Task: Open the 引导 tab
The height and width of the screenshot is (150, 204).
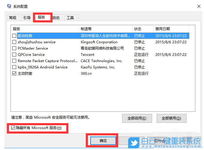Action: [x=27, y=18]
